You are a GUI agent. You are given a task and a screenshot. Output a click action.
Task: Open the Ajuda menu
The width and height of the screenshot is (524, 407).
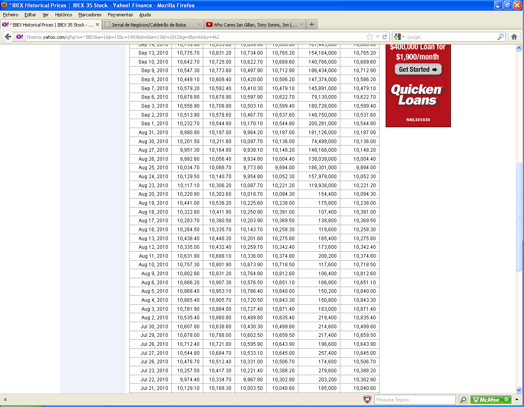(145, 15)
